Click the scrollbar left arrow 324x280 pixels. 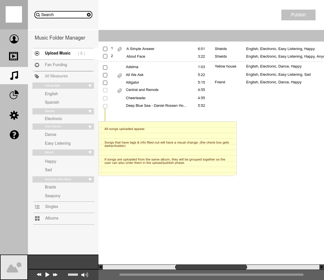pos(100,267)
